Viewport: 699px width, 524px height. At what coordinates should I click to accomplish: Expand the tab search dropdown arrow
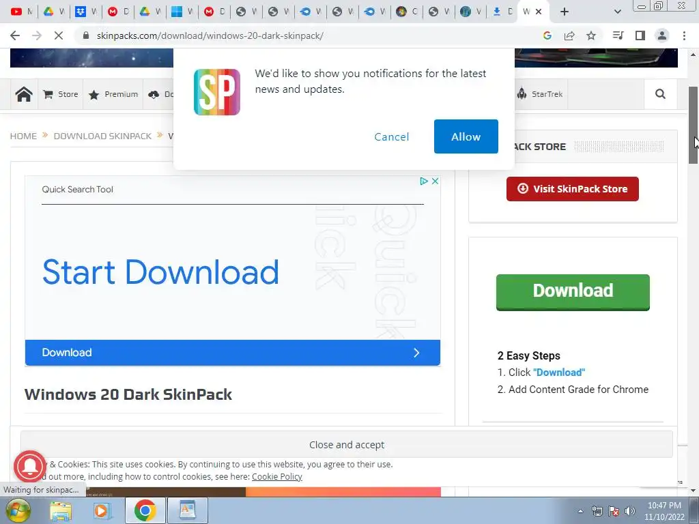617,12
